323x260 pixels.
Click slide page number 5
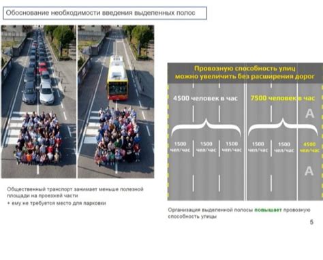[x=311, y=222]
